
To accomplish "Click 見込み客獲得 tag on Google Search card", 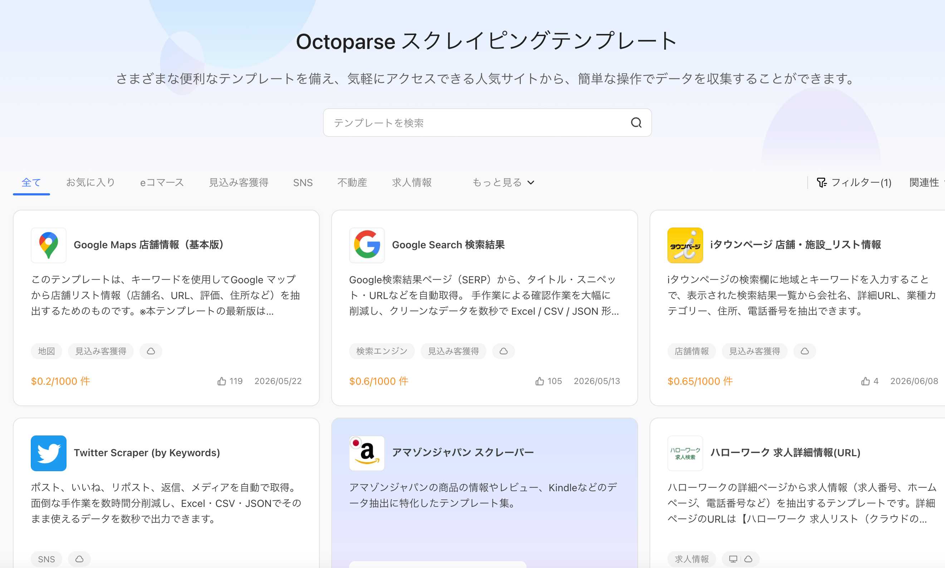I will [x=453, y=351].
